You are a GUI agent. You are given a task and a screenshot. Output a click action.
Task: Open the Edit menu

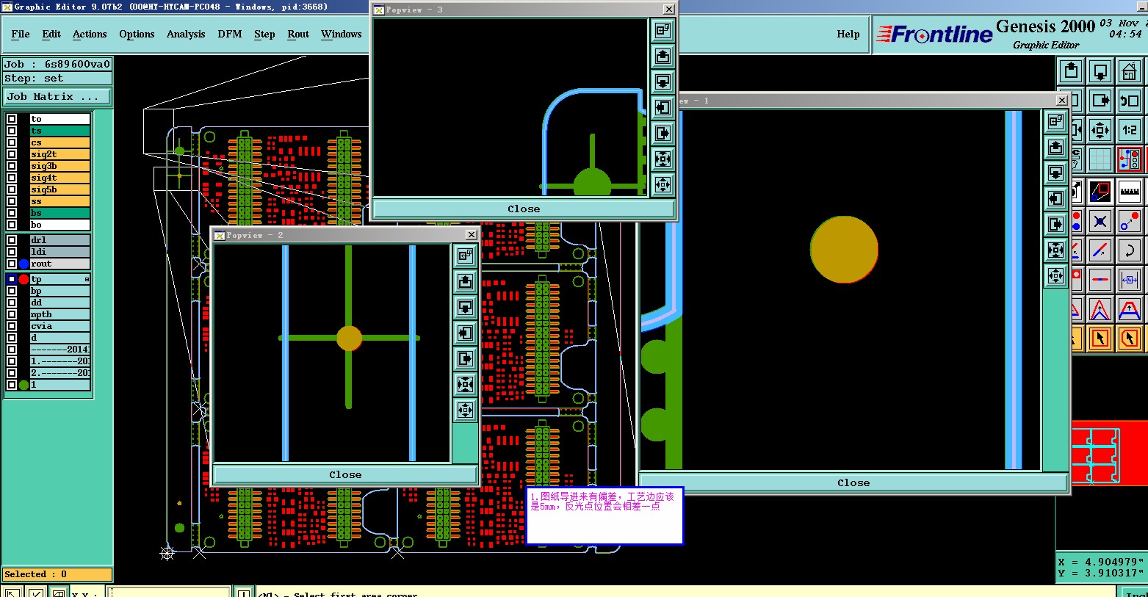click(x=51, y=34)
